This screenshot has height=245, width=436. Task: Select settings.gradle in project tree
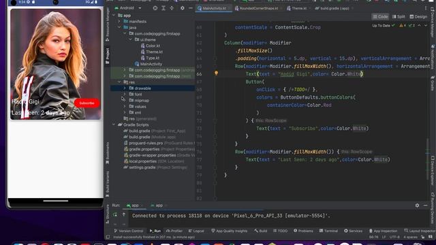point(156,167)
